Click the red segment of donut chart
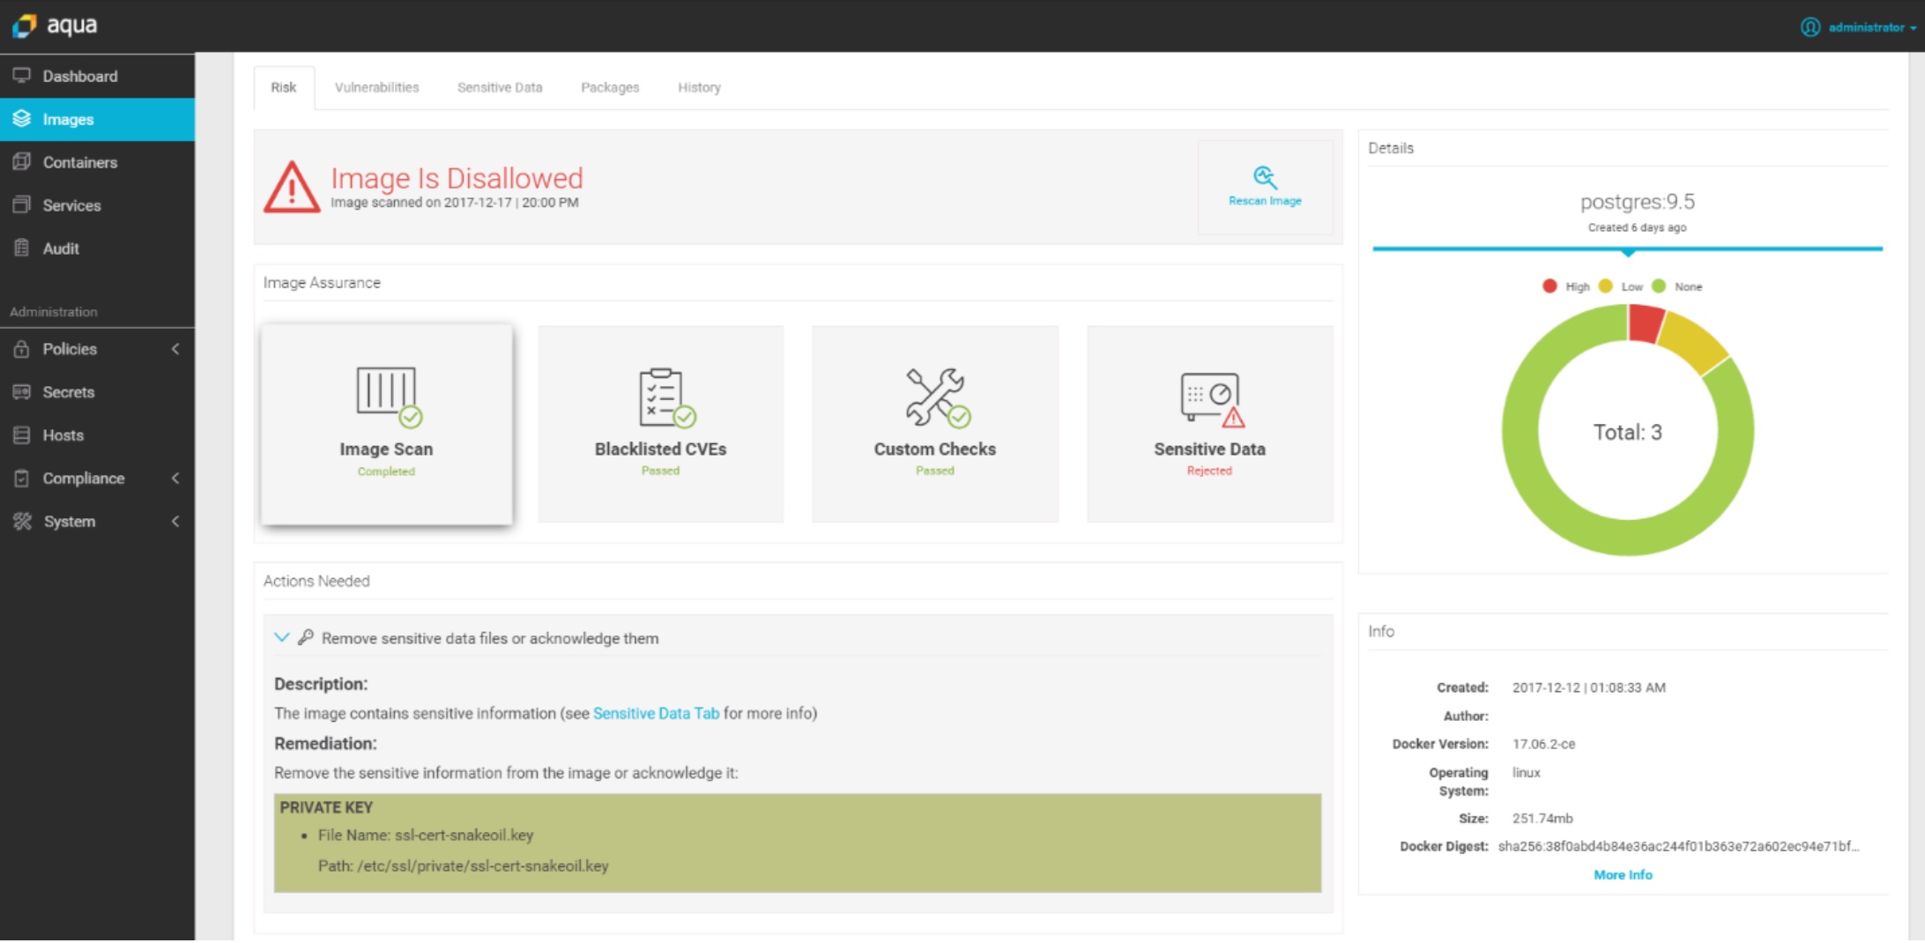Image resolution: width=1925 pixels, height=943 pixels. tap(1646, 323)
